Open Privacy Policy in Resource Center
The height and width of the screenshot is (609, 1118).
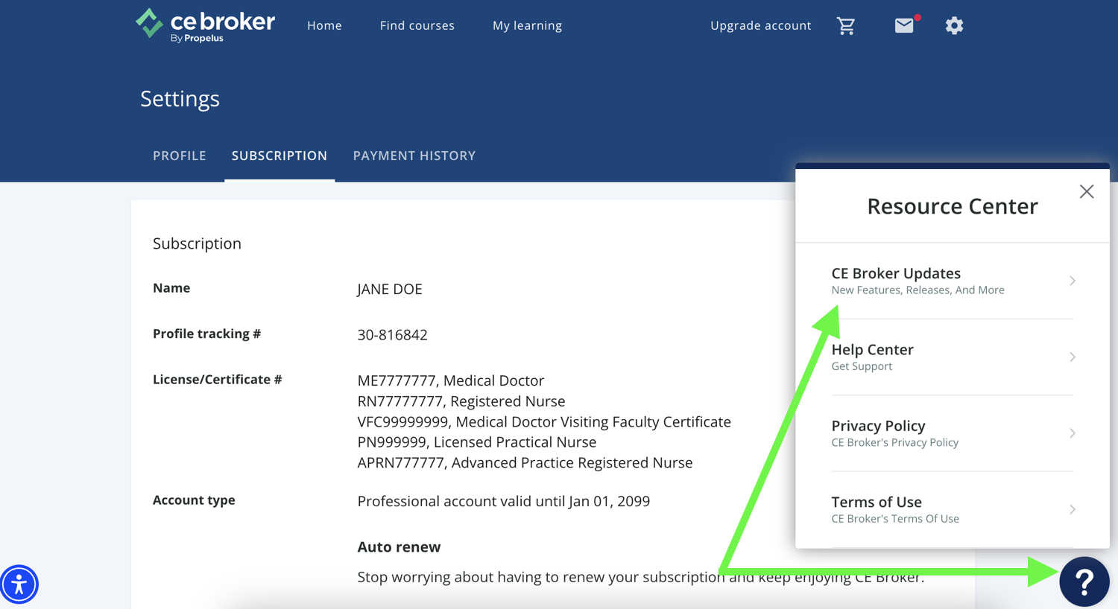point(953,433)
